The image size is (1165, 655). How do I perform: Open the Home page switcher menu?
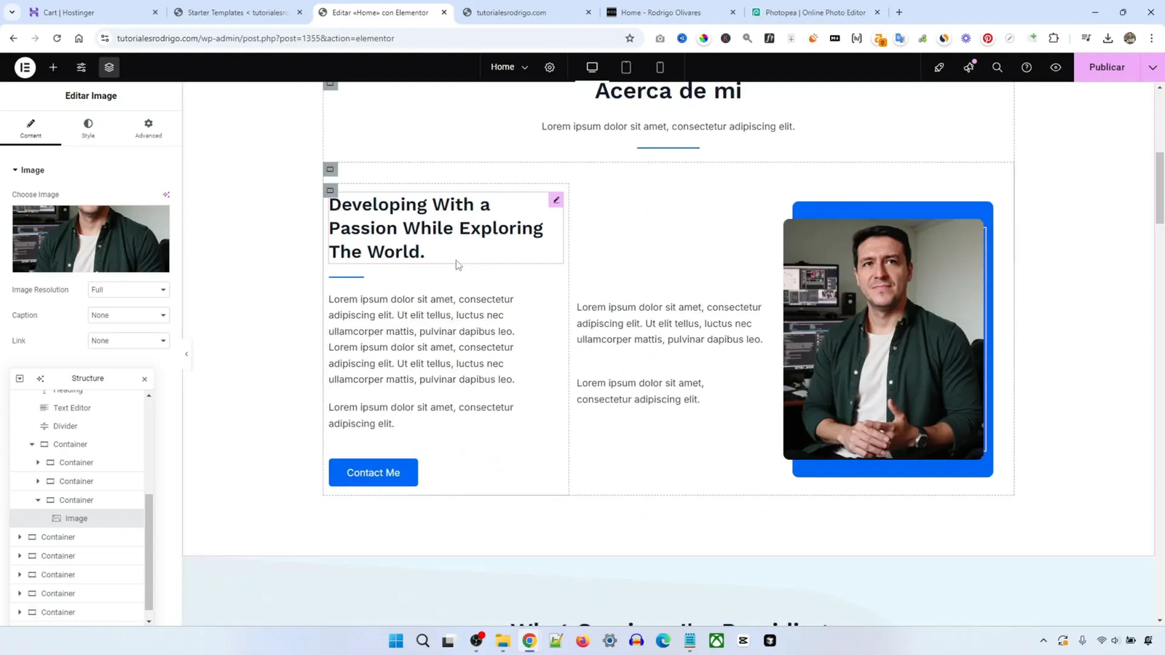[x=508, y=67]
